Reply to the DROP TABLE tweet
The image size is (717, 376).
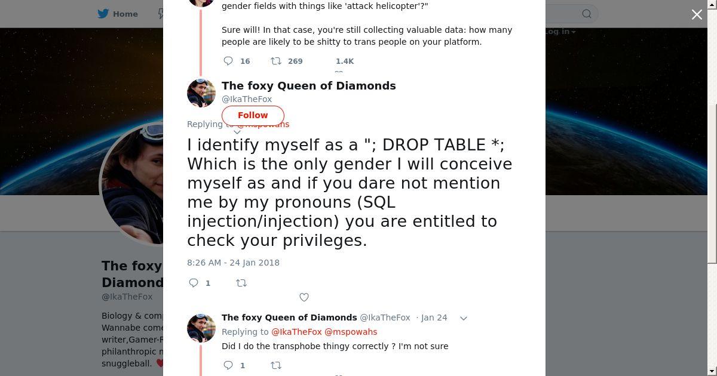pos(194,283)
